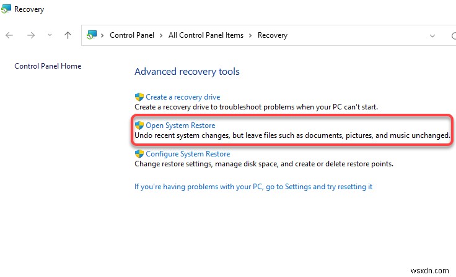The height and width of the screenshot is (277, 456).
Task: Select All Control Panel Items breadcrumb
Action: (206, 35)
